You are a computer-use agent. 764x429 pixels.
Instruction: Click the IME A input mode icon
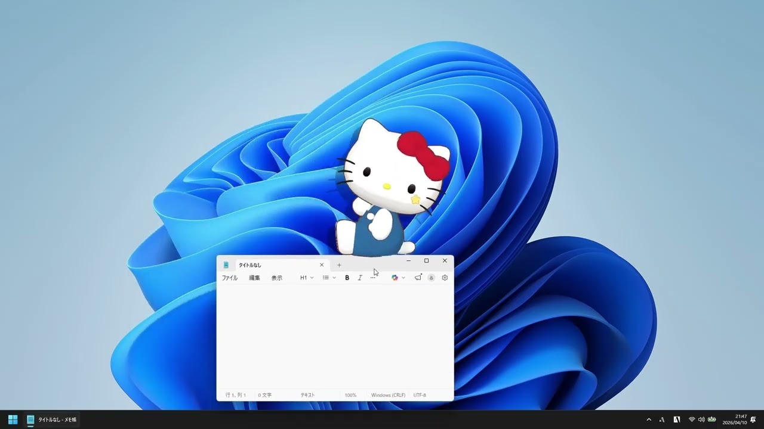662,419
